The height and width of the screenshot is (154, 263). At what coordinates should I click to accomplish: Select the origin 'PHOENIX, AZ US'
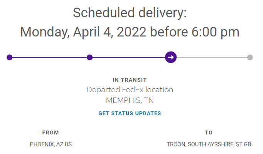[51, 144]
